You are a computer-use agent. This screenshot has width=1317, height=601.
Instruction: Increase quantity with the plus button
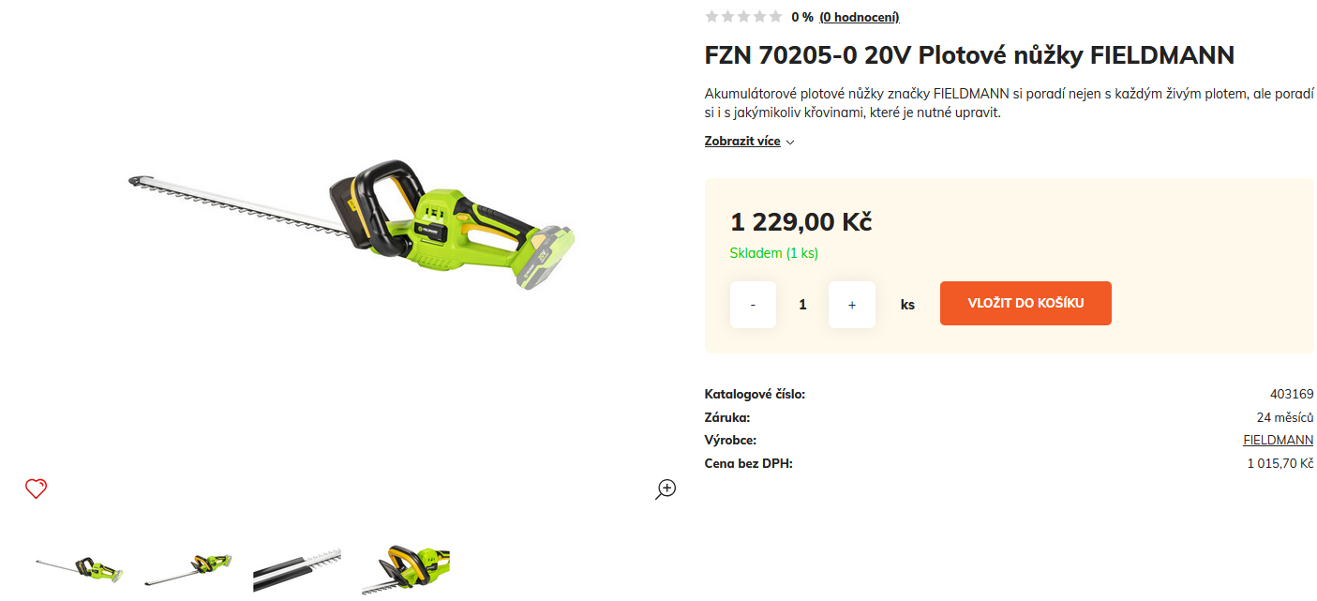point(852,305)
